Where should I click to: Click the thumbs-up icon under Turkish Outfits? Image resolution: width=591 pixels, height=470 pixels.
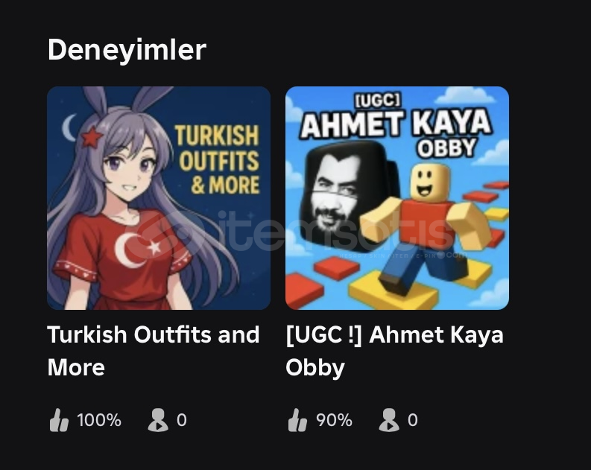59,420
